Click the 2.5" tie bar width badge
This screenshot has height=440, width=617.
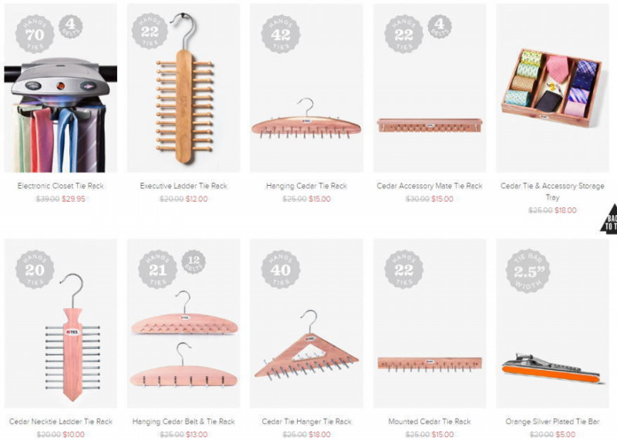528,271
